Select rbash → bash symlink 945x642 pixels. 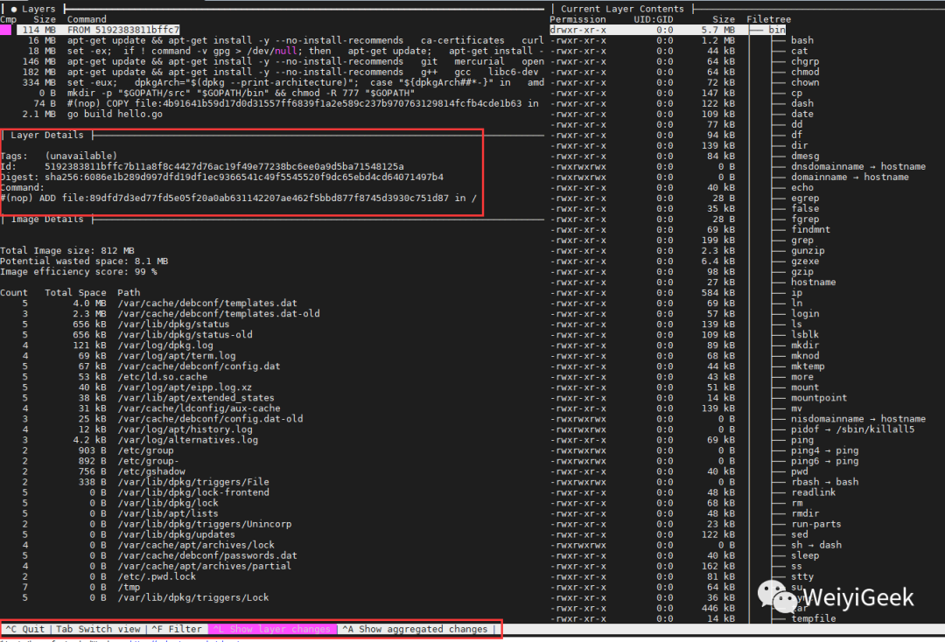pos(824,482)
